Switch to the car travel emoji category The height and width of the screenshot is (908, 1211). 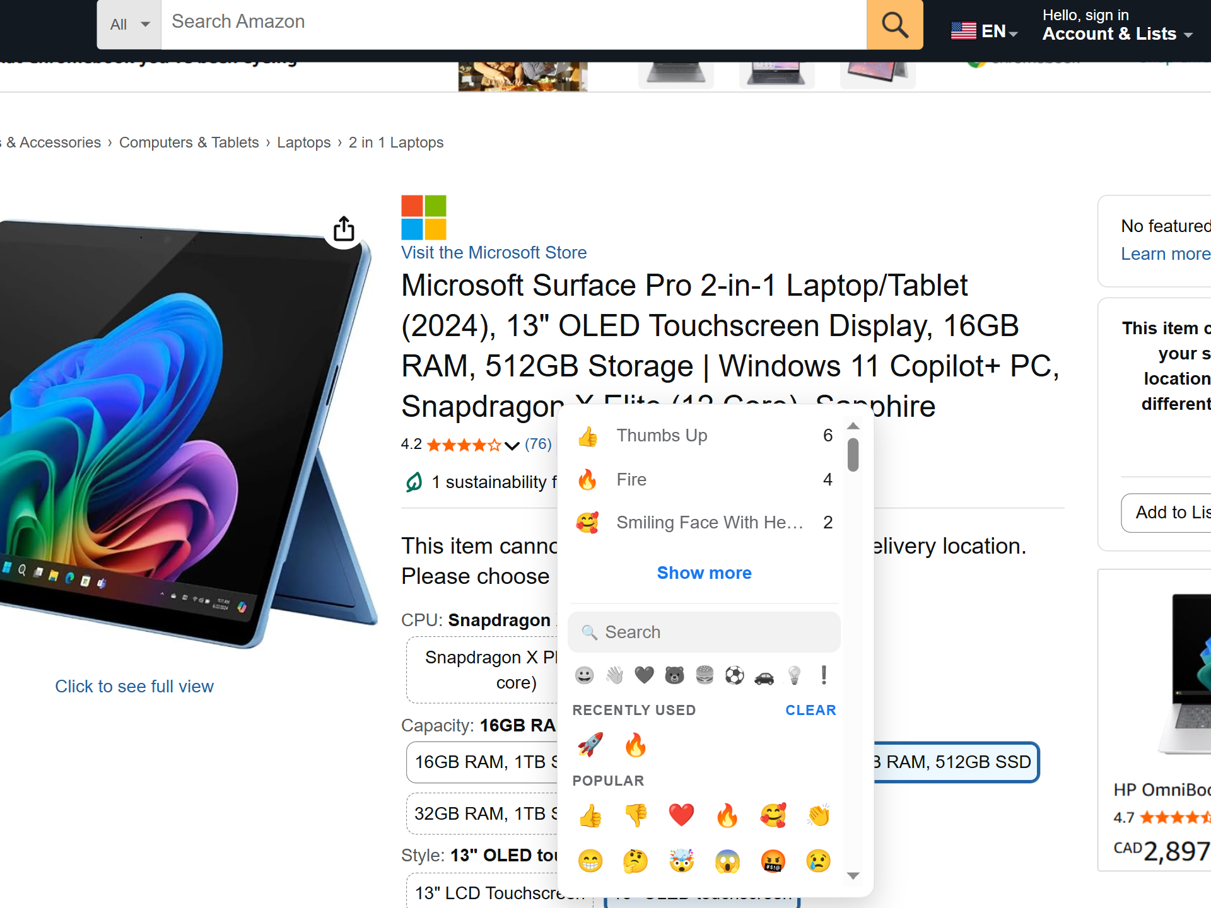click(764, 677)
